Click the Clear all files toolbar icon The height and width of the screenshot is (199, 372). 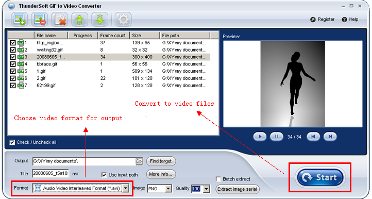pyautogui.click(x=60, y=19)
